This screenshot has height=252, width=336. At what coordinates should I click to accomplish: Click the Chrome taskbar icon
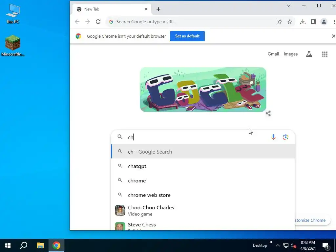tap(56, 245)
